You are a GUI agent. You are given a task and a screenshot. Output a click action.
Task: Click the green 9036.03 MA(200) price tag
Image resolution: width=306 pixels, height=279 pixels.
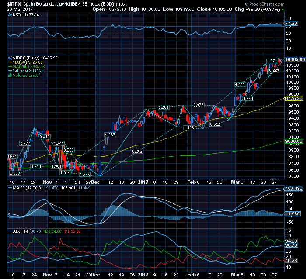(x=294, y=141)
